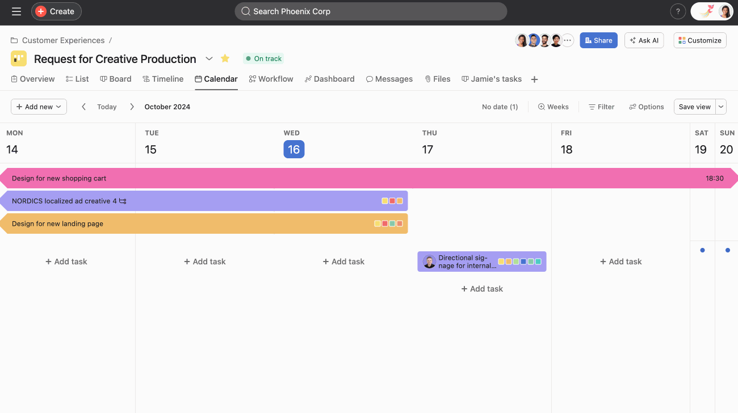Screen dimensions: 738x413
Task: Click the assignee avatar on Directional signage task
Action: 429,261
